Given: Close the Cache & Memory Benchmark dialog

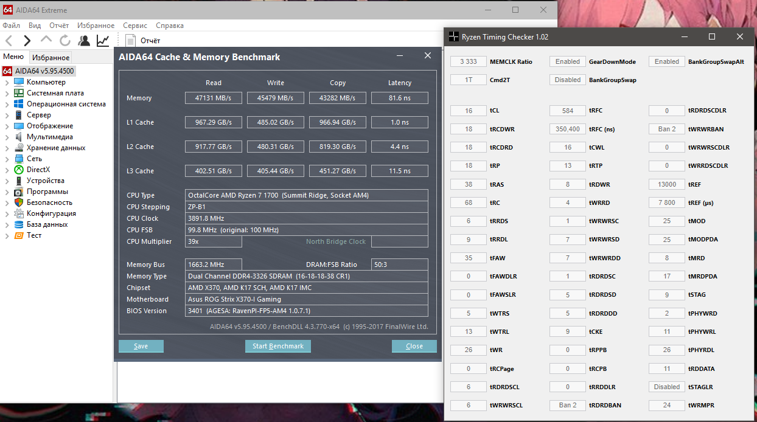Looking at the screenshot, I should click(428, 56).
